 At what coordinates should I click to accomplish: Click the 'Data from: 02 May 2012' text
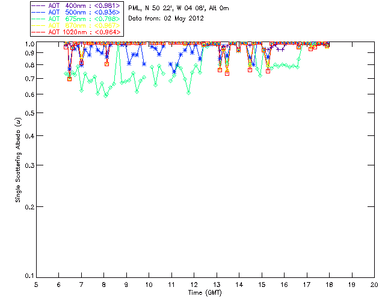tap(166, 18)
